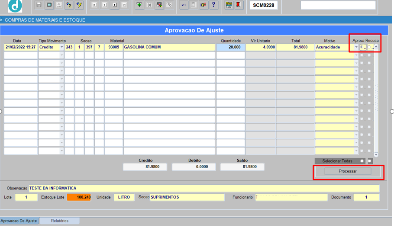This screenshot has width=394, height=228.
Task: Click the Lote field showing 1
Action: point(26,197)
